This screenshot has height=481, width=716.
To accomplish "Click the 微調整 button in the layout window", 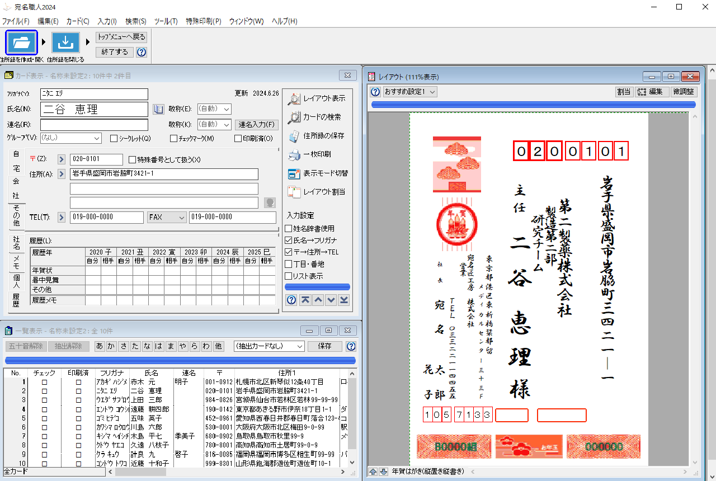I will 684,92.
